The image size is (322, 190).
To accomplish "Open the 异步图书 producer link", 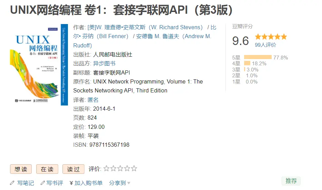I will click(104, 64).
